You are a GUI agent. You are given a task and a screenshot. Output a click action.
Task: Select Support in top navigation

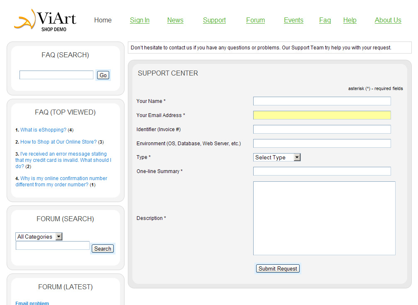coord(214,20)
